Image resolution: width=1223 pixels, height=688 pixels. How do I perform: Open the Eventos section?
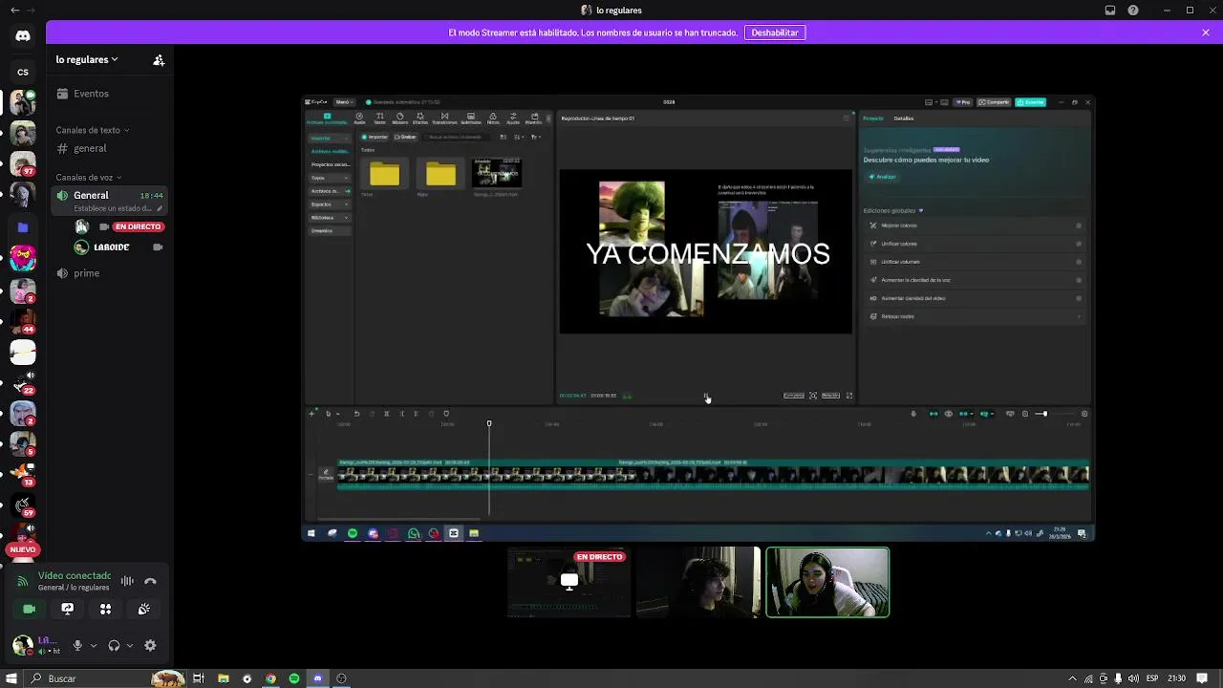coord(110,94)
